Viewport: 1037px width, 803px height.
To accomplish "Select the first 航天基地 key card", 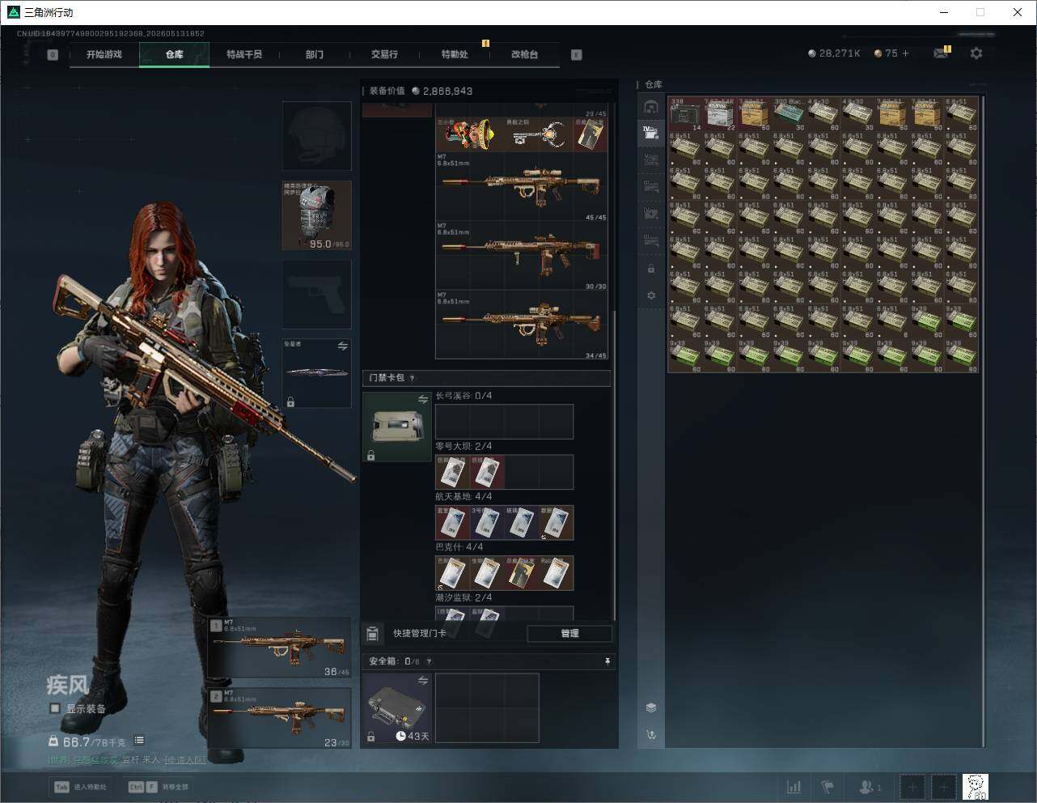I will tap(453, 522).
